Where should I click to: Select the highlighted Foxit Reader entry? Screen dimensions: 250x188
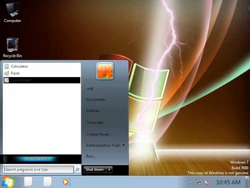click(x=42, y=80)
